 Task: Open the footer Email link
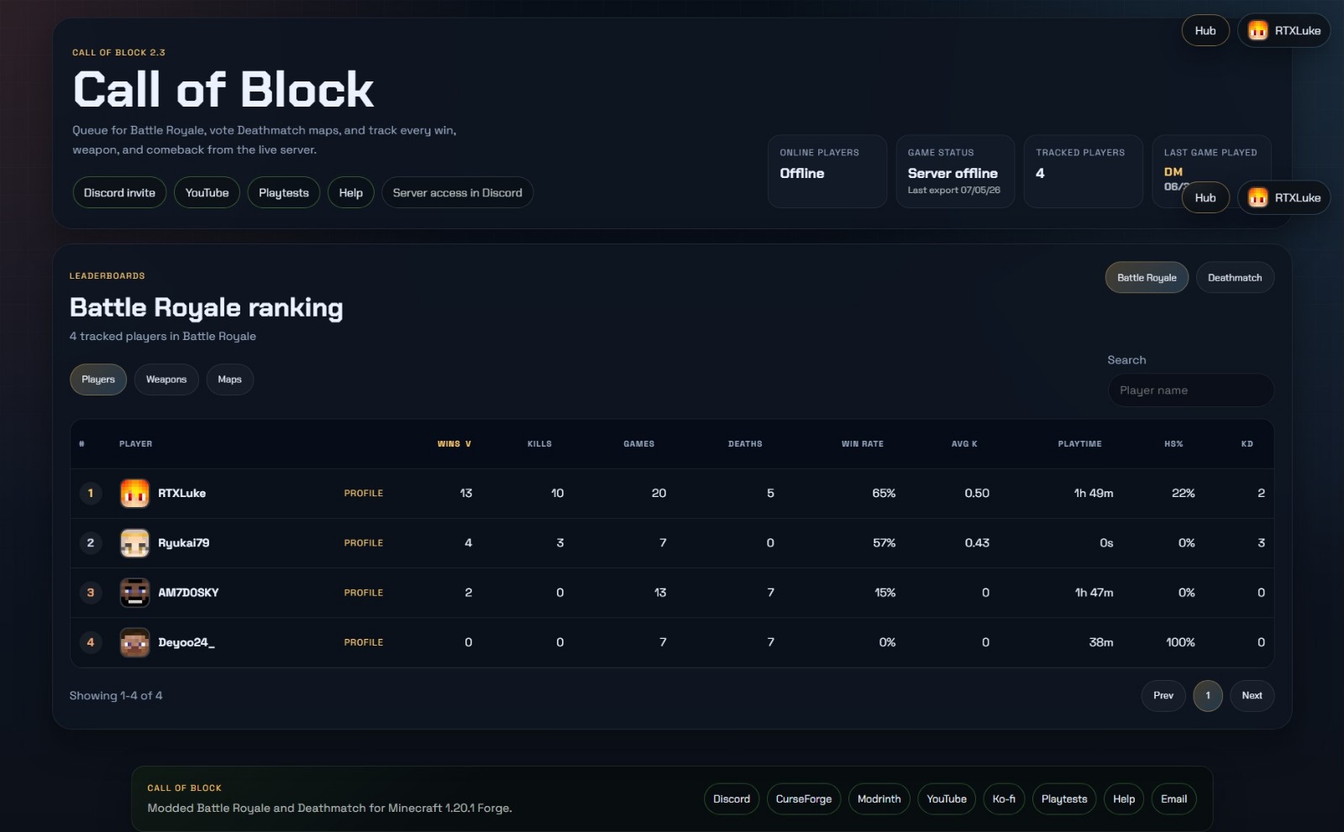click(x=1173, y=799)
